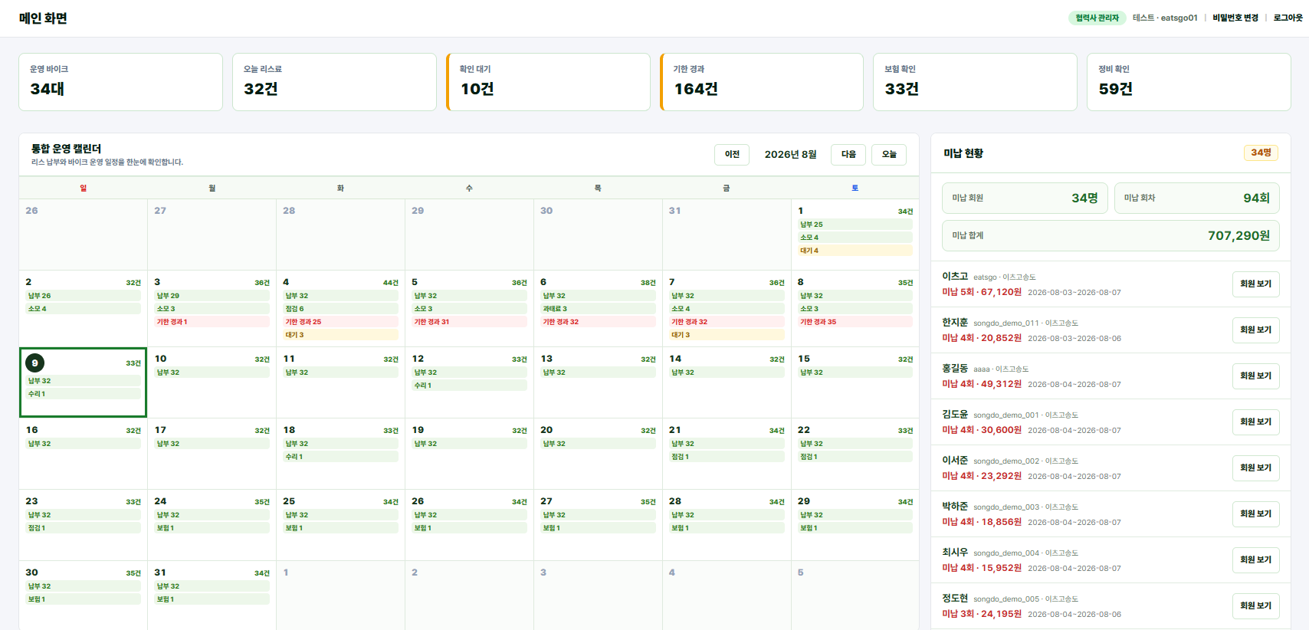Click the 미납 합계 707,290원 summary box

[1111, 236]
